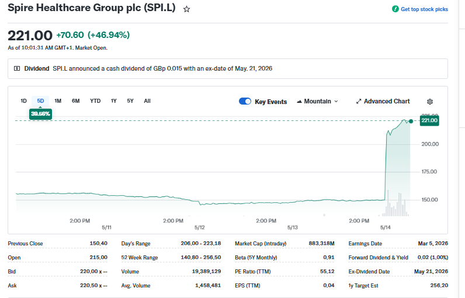This screenshot has height=298, width=465.
Task: Switch chart to 6M range
Action: click(75, 101)
